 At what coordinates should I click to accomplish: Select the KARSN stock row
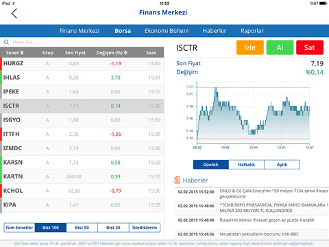(x=82, y=163)
